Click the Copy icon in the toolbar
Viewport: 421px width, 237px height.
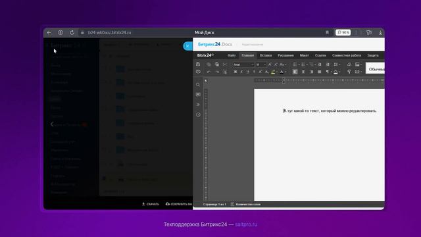coord(209,65)
